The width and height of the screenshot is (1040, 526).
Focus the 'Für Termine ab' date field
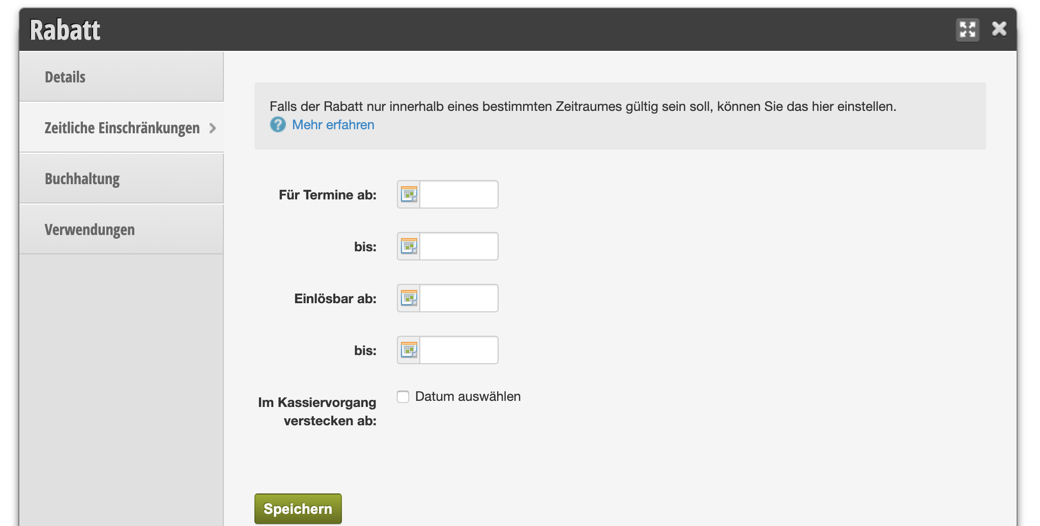(x=458, y=194)
